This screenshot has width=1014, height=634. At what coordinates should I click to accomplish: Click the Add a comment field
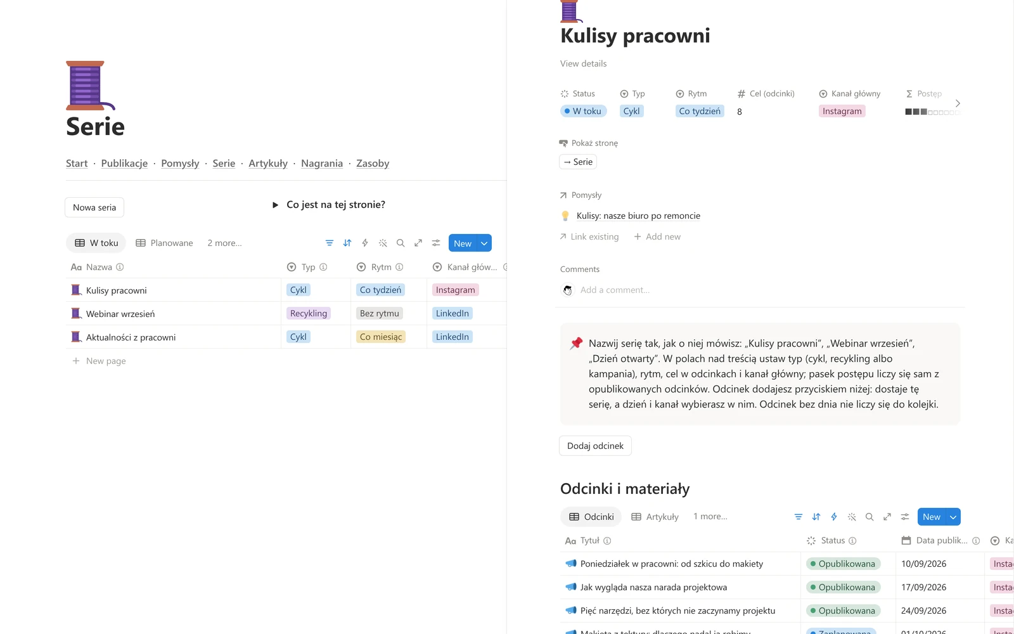click(x=615, y=290)
